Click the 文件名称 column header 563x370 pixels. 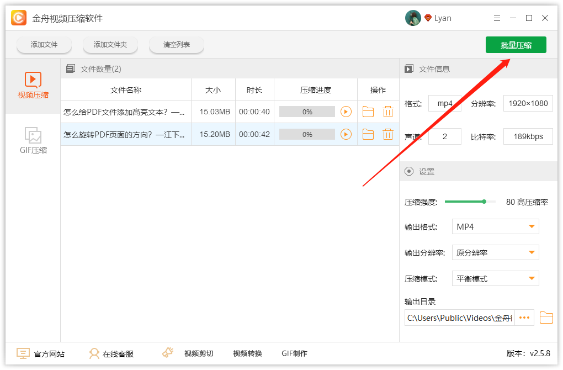(126, 90)
